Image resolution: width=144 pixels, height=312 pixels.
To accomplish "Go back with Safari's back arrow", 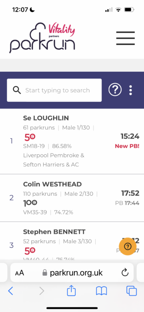I will pyautogui.click(x=11, y=291).
